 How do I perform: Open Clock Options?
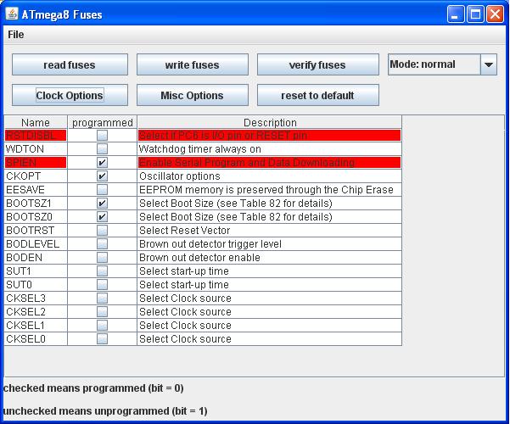click(x=70, y=95)
